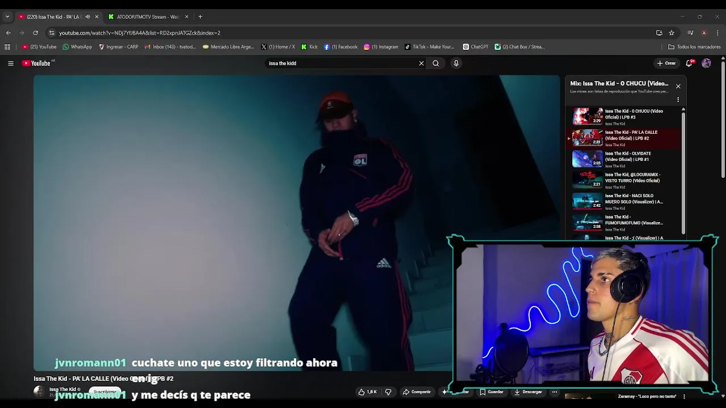
Task: Open the install/cast icon in address bar
Action: [659, 33]
